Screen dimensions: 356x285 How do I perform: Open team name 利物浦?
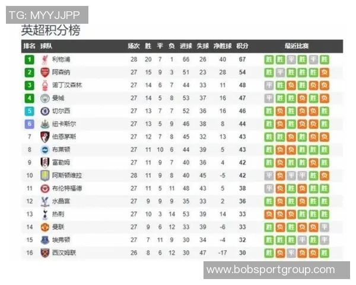coord(61,59)
